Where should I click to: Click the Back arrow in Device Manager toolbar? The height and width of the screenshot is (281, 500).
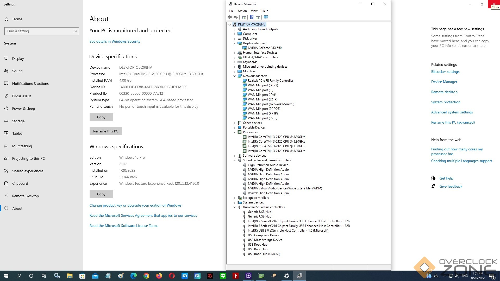click(229, 17)
